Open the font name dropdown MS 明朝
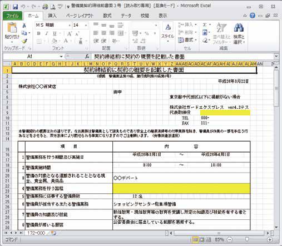The height and width of the screenshot is (246, 282). coord(70,26)
